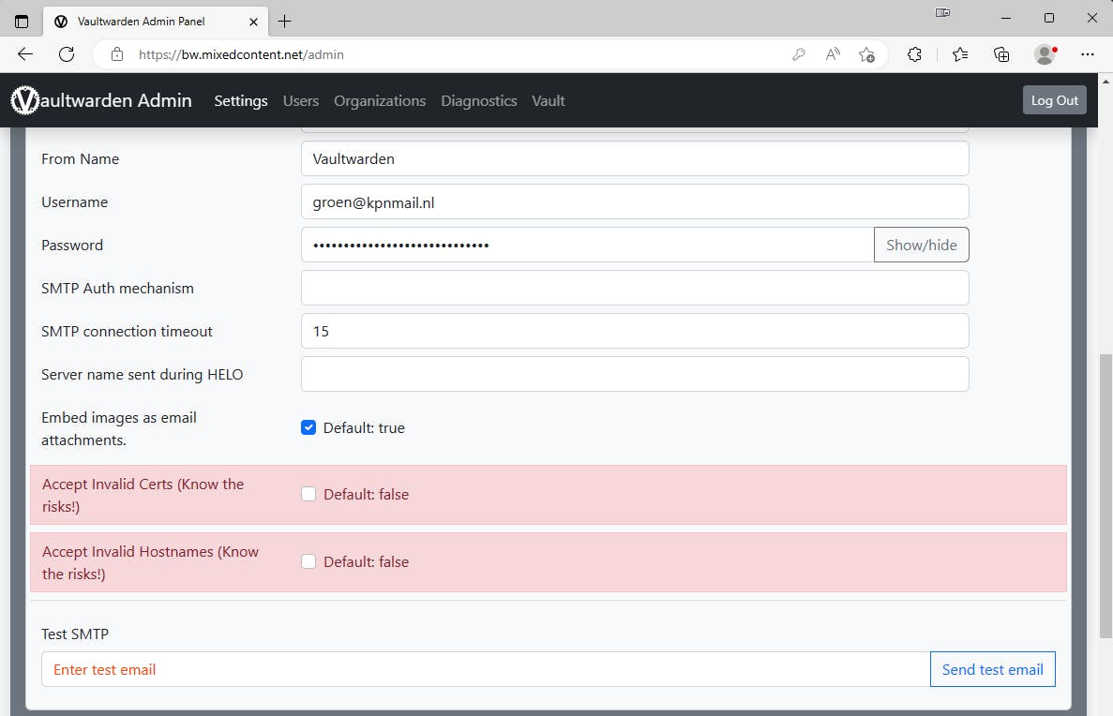The height and width of the screenshot is (716, 1113).
Task: Click the Vaultwarden logo icon
Action: (x=24, y=100)
